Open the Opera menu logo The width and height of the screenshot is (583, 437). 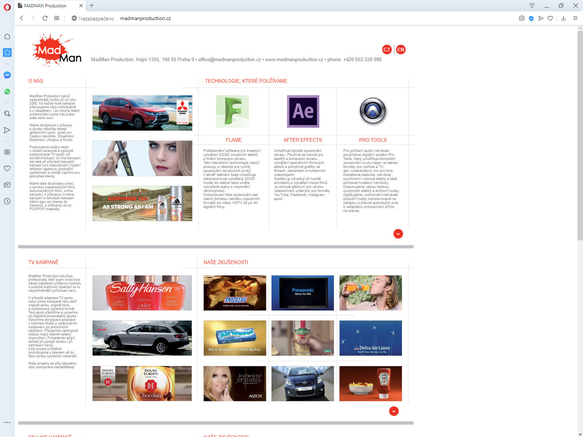(7, 7)
